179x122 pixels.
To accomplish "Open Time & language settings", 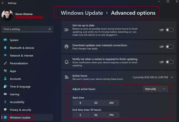I will click(x=27, y=87).
